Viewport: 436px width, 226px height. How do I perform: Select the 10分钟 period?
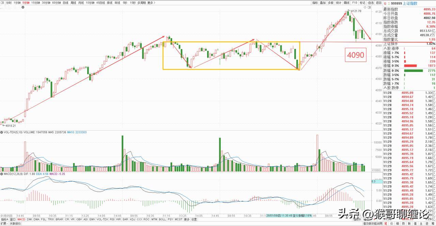click(90, 3)
